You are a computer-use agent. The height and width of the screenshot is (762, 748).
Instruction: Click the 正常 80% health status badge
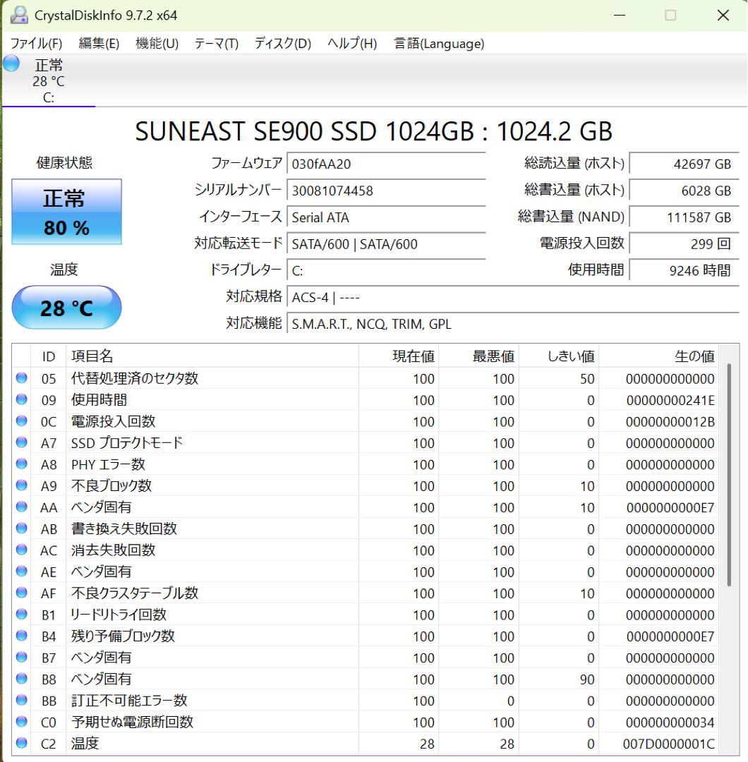pos(66,212)
